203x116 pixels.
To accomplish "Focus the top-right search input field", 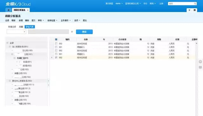I will click(181, 3).
